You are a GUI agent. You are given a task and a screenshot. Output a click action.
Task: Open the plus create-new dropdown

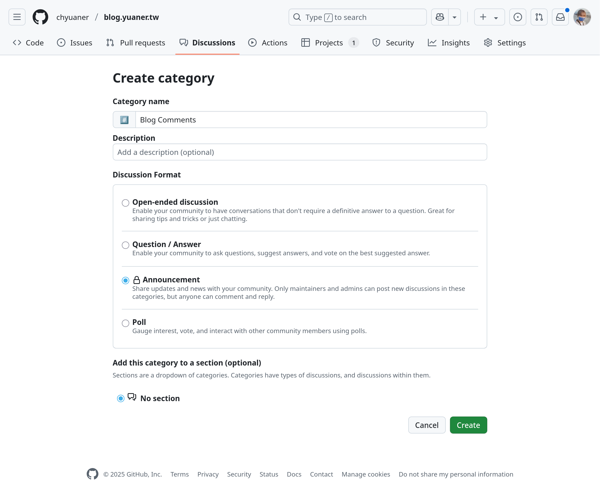pyautogui.click(x=489, y=17)
